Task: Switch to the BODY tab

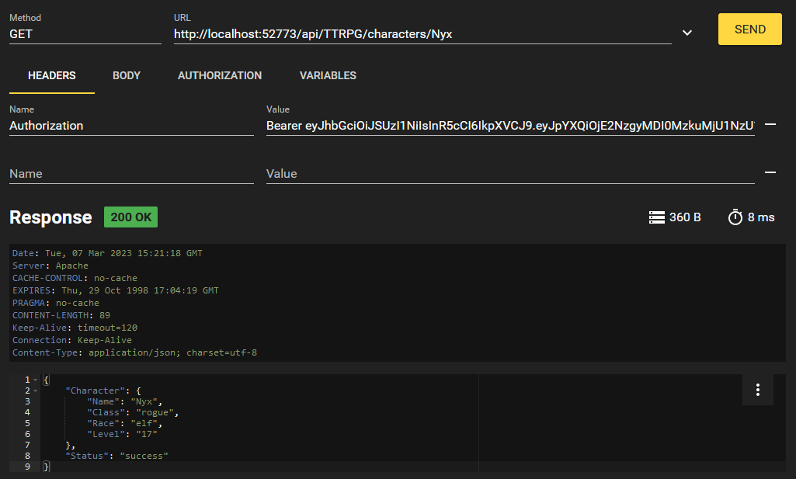Action: pyautogui.click(x=127, y=75)
